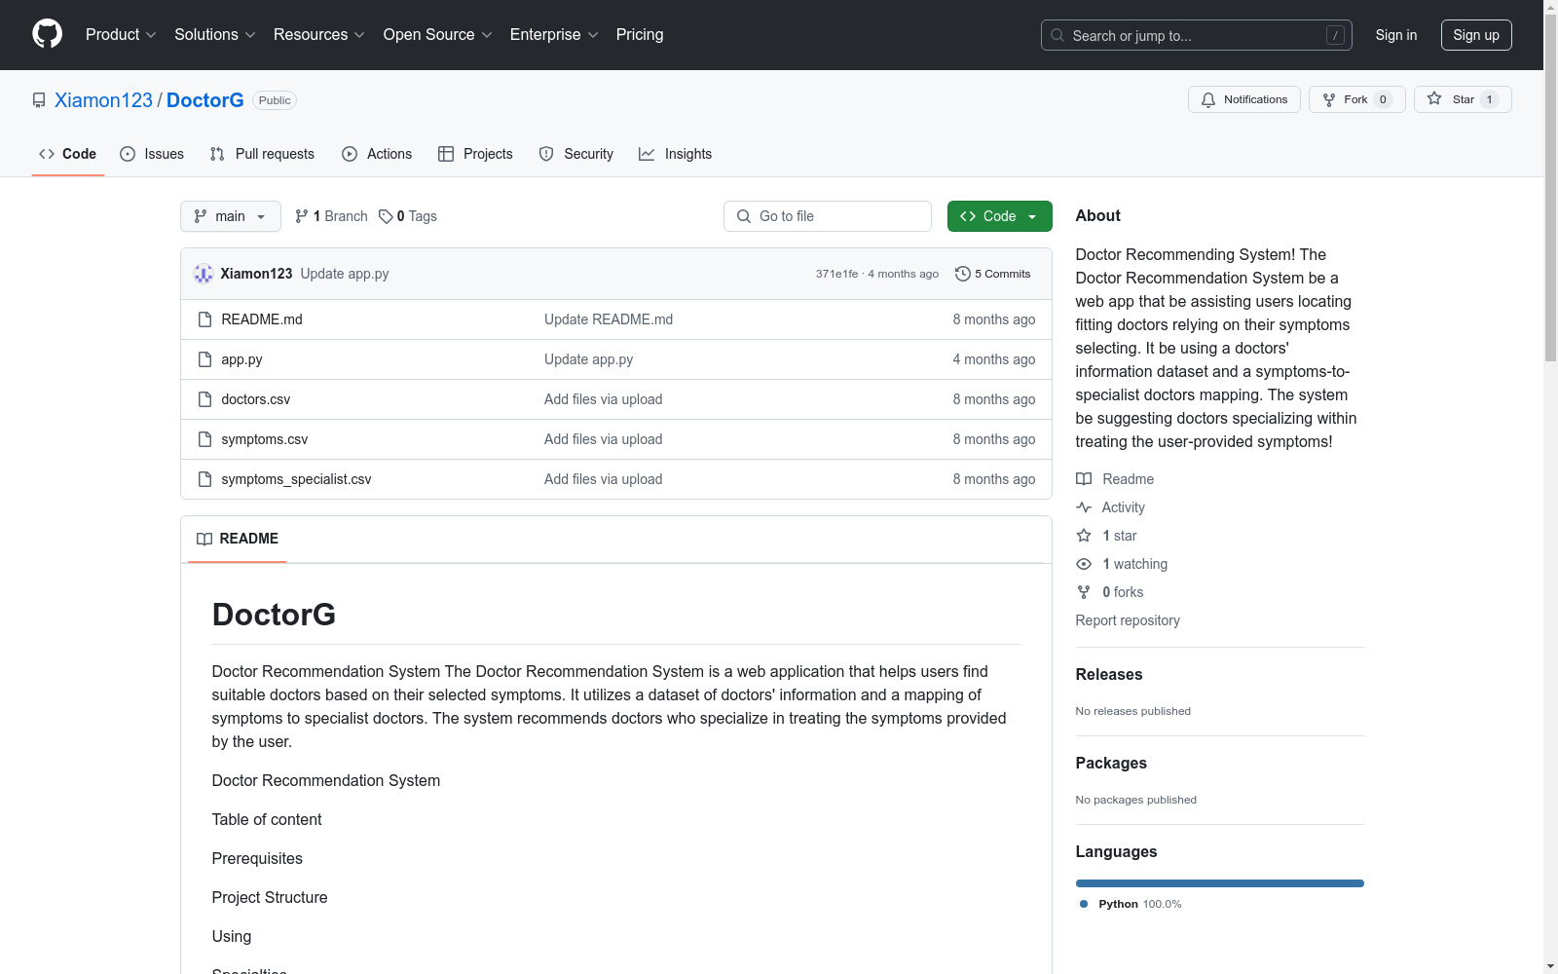Viewport: 1558px width, 974px height.
Task: Click the Sign up button
Action: 1476,35
